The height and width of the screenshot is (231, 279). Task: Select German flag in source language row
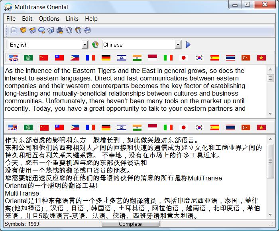point(106,58)
